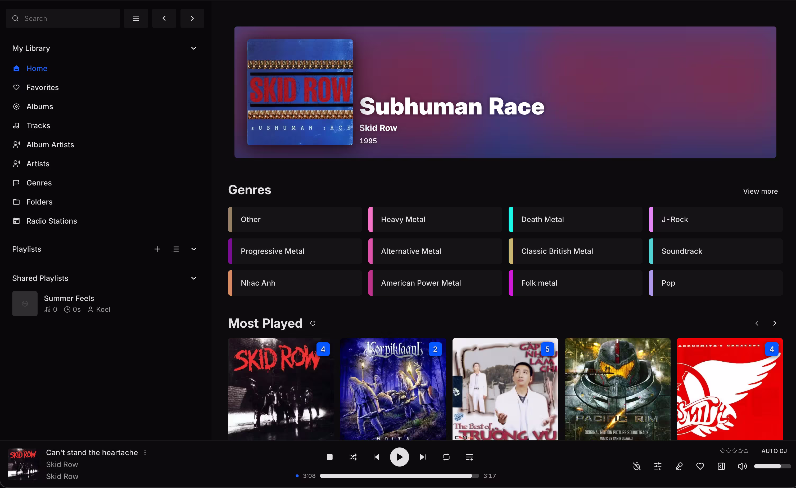Open the play queue
796x488 pixels.
pos(469,457)
